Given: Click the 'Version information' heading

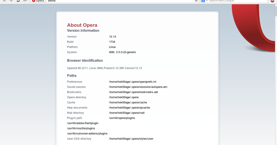Looking at the screenshot, I should click(x=83, y=30).
